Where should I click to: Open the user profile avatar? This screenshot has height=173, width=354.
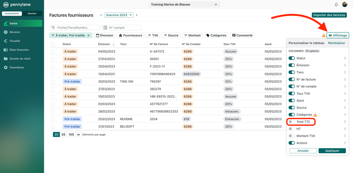pos(344,5)
